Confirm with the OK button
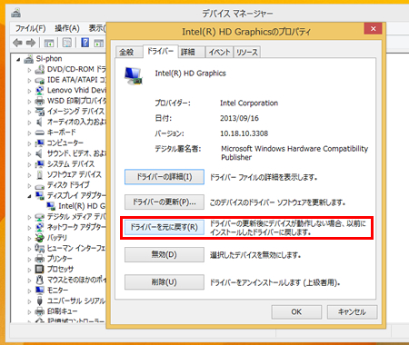Screen dimensions: 409x345 296,311
